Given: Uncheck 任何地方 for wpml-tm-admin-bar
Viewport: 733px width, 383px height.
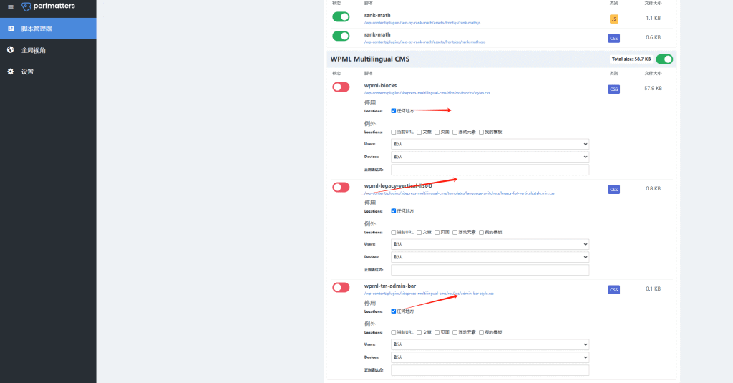Looking at the screenshot, I should pos(394,311).
